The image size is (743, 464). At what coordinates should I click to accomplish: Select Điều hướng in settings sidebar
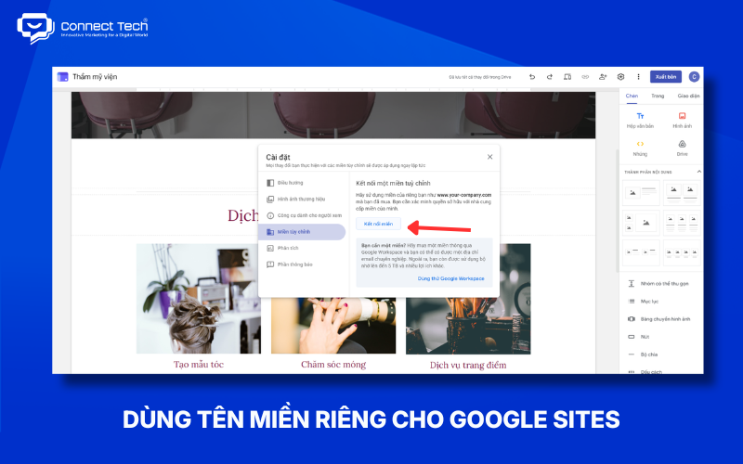coord(302,183)
